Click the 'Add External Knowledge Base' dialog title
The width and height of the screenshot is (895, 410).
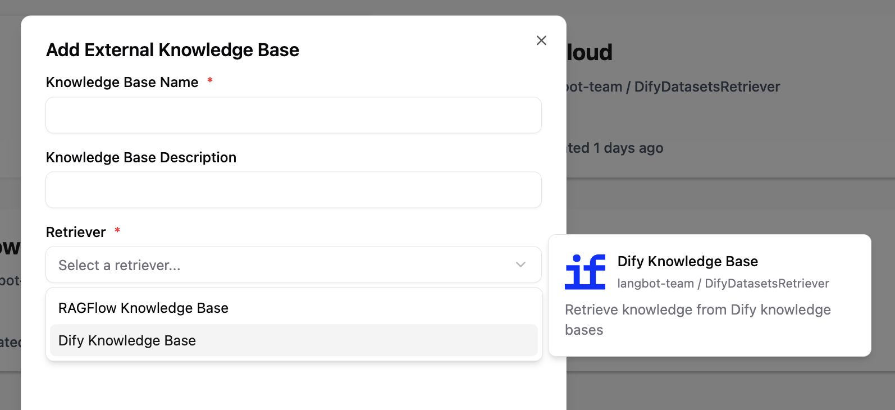(172, 50)
